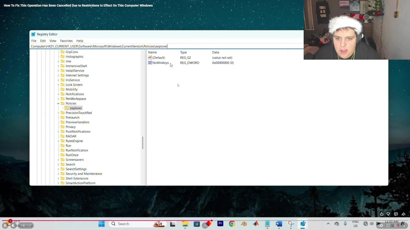This screenshot has width=410, height=230.
Task: Click the 0x00000000 (0) data value
Action: 223,63
